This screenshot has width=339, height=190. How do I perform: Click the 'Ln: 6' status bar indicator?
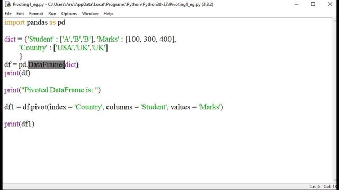coord(315,186)
